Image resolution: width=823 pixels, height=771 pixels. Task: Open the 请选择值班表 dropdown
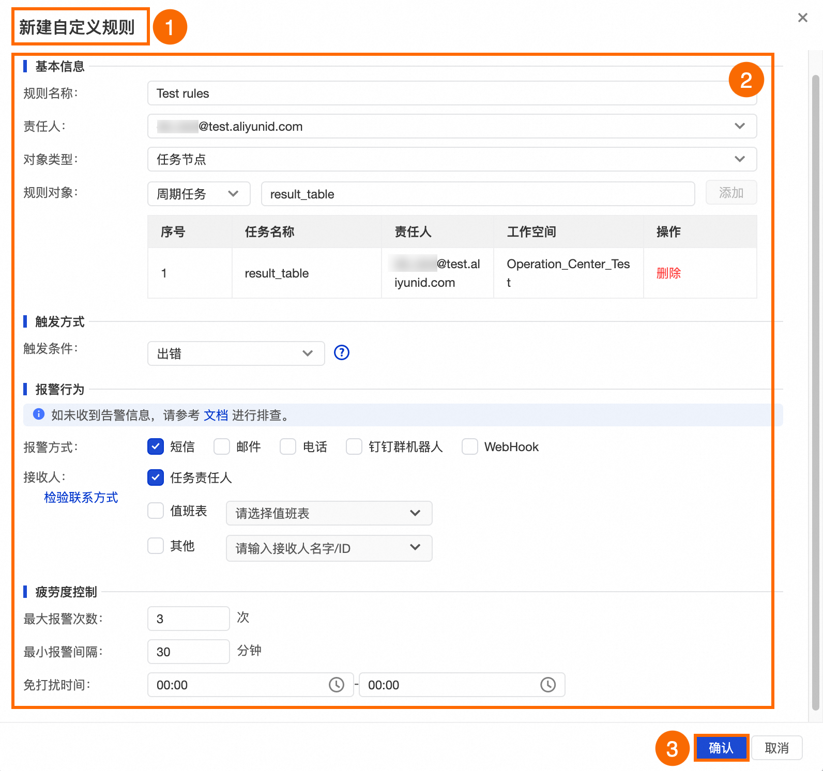tap(329, 513)
